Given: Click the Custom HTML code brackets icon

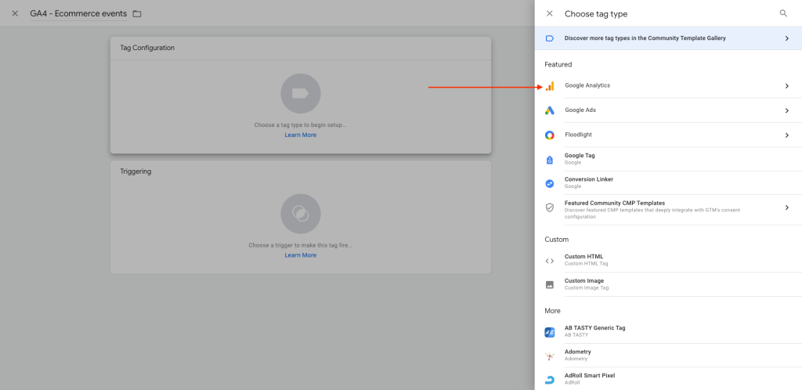Looking at the screenshot, I should coord(550,260).
